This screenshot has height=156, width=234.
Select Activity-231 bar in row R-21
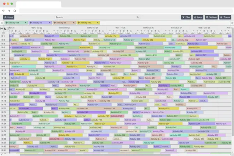coord(119,112)
